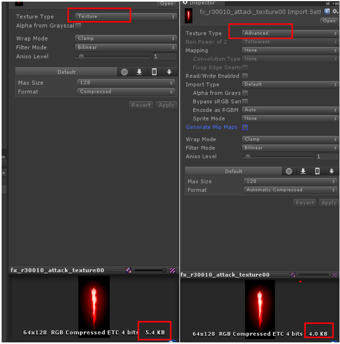Image resolution: width=340 pixels, height=344 pixels.
Task: Open Texture Type dropdown in left panel
Action: [126, 16]
